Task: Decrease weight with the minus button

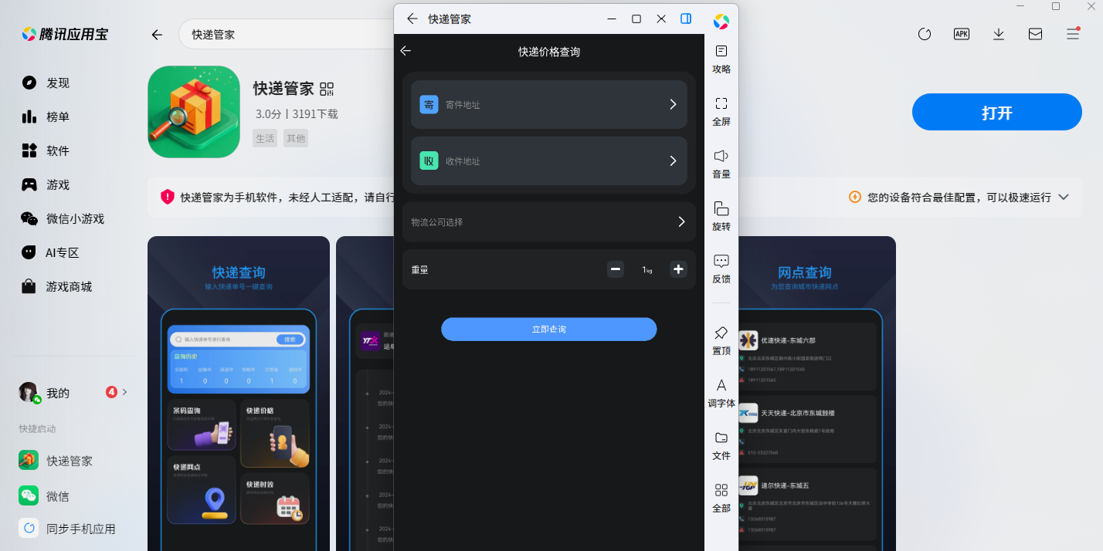Action: 616,269
